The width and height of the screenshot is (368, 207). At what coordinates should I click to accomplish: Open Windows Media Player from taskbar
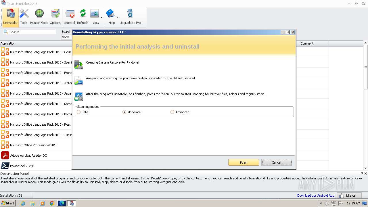[42, 203]
